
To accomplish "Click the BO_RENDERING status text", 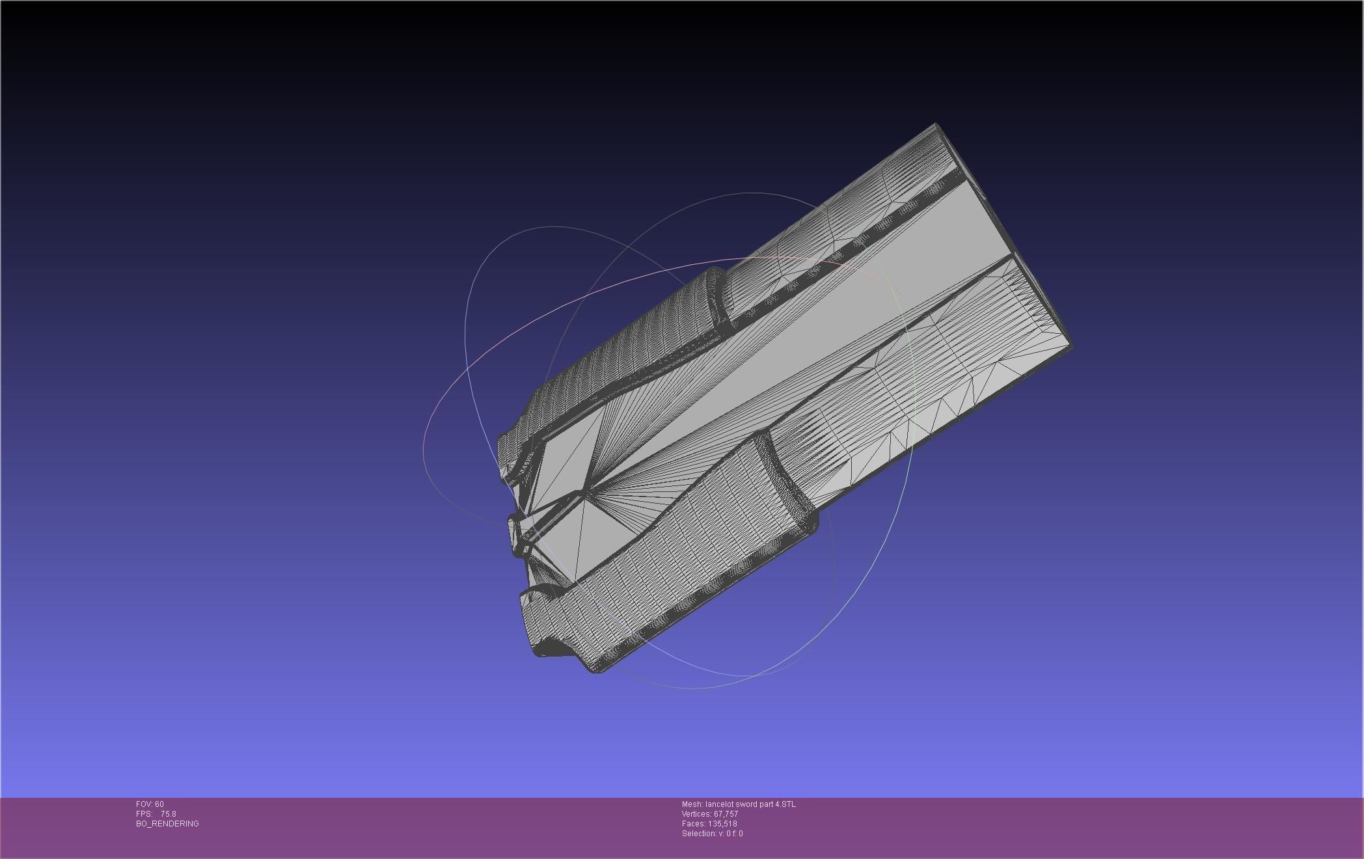I will [x=167, y=824].
